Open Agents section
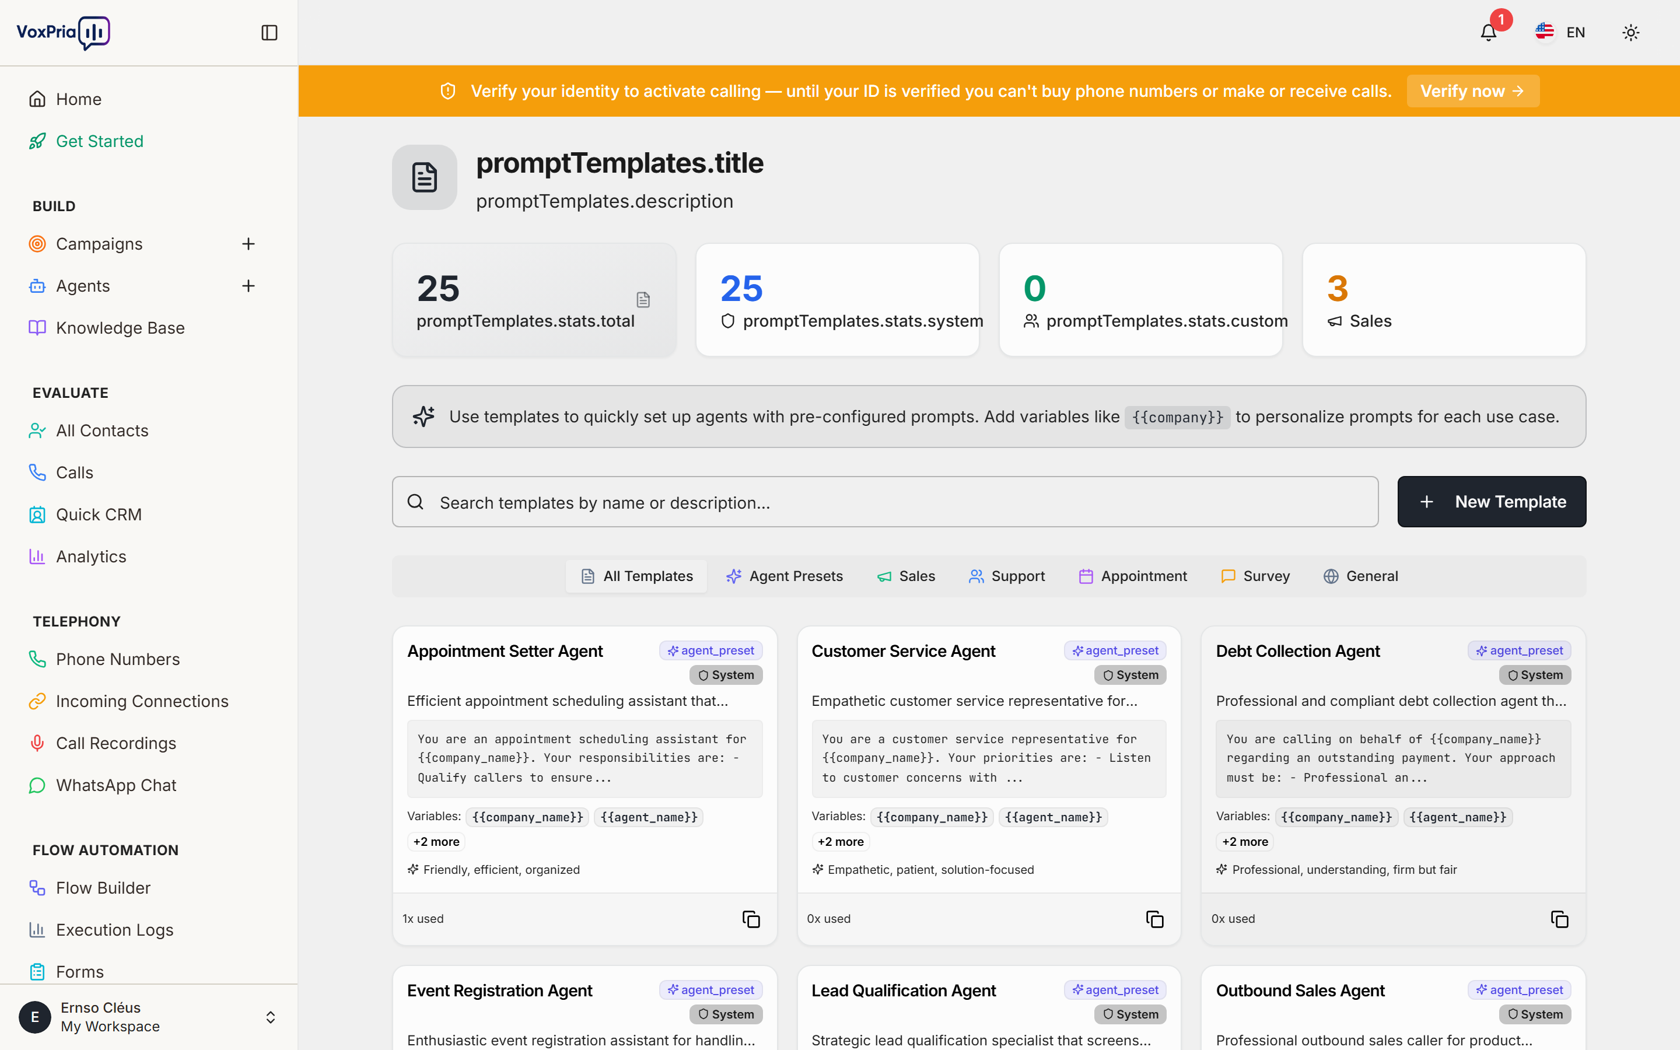1680x1050 pixels. pyautogui.click(x=83, y=286)
